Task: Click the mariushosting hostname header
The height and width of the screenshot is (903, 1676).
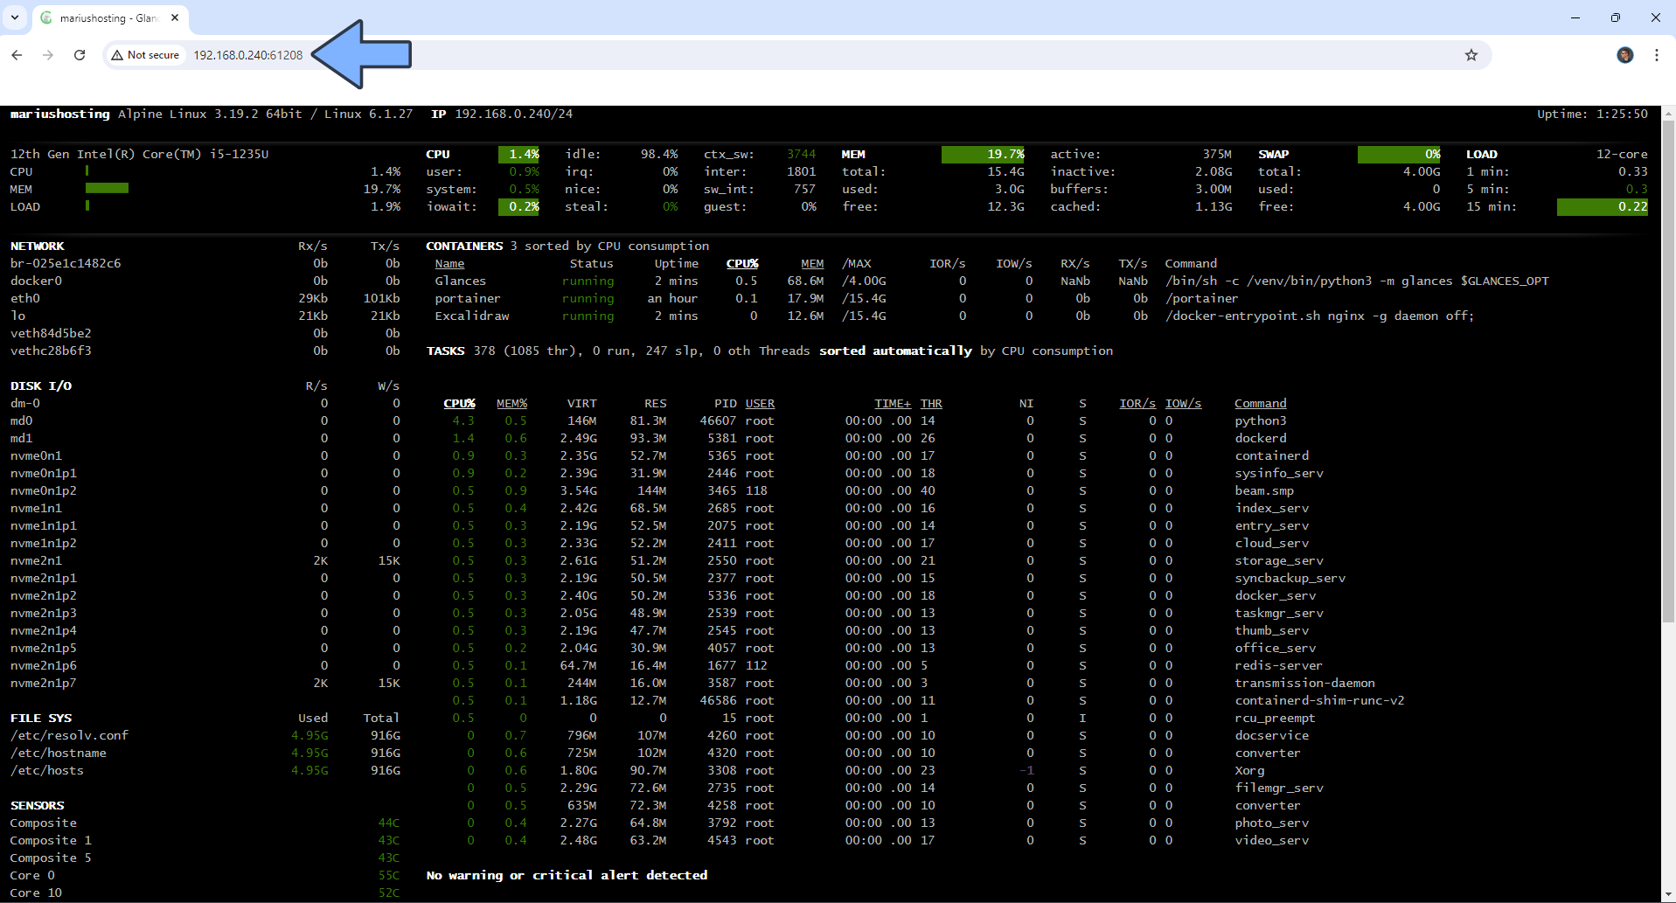Action: (59, 115)
